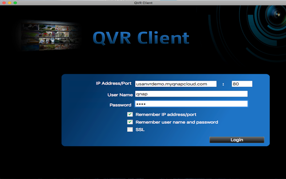Click the red close window button

click(4, 3)
